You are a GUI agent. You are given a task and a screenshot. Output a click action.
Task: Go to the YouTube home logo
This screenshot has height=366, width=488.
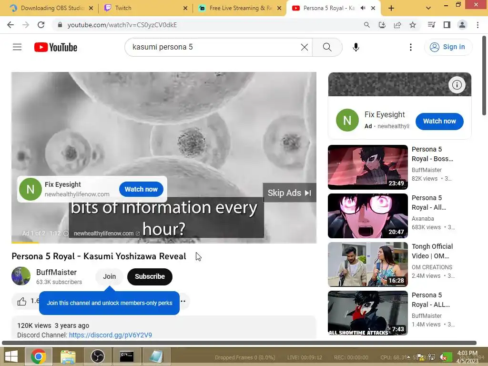(x=56, y=47)
